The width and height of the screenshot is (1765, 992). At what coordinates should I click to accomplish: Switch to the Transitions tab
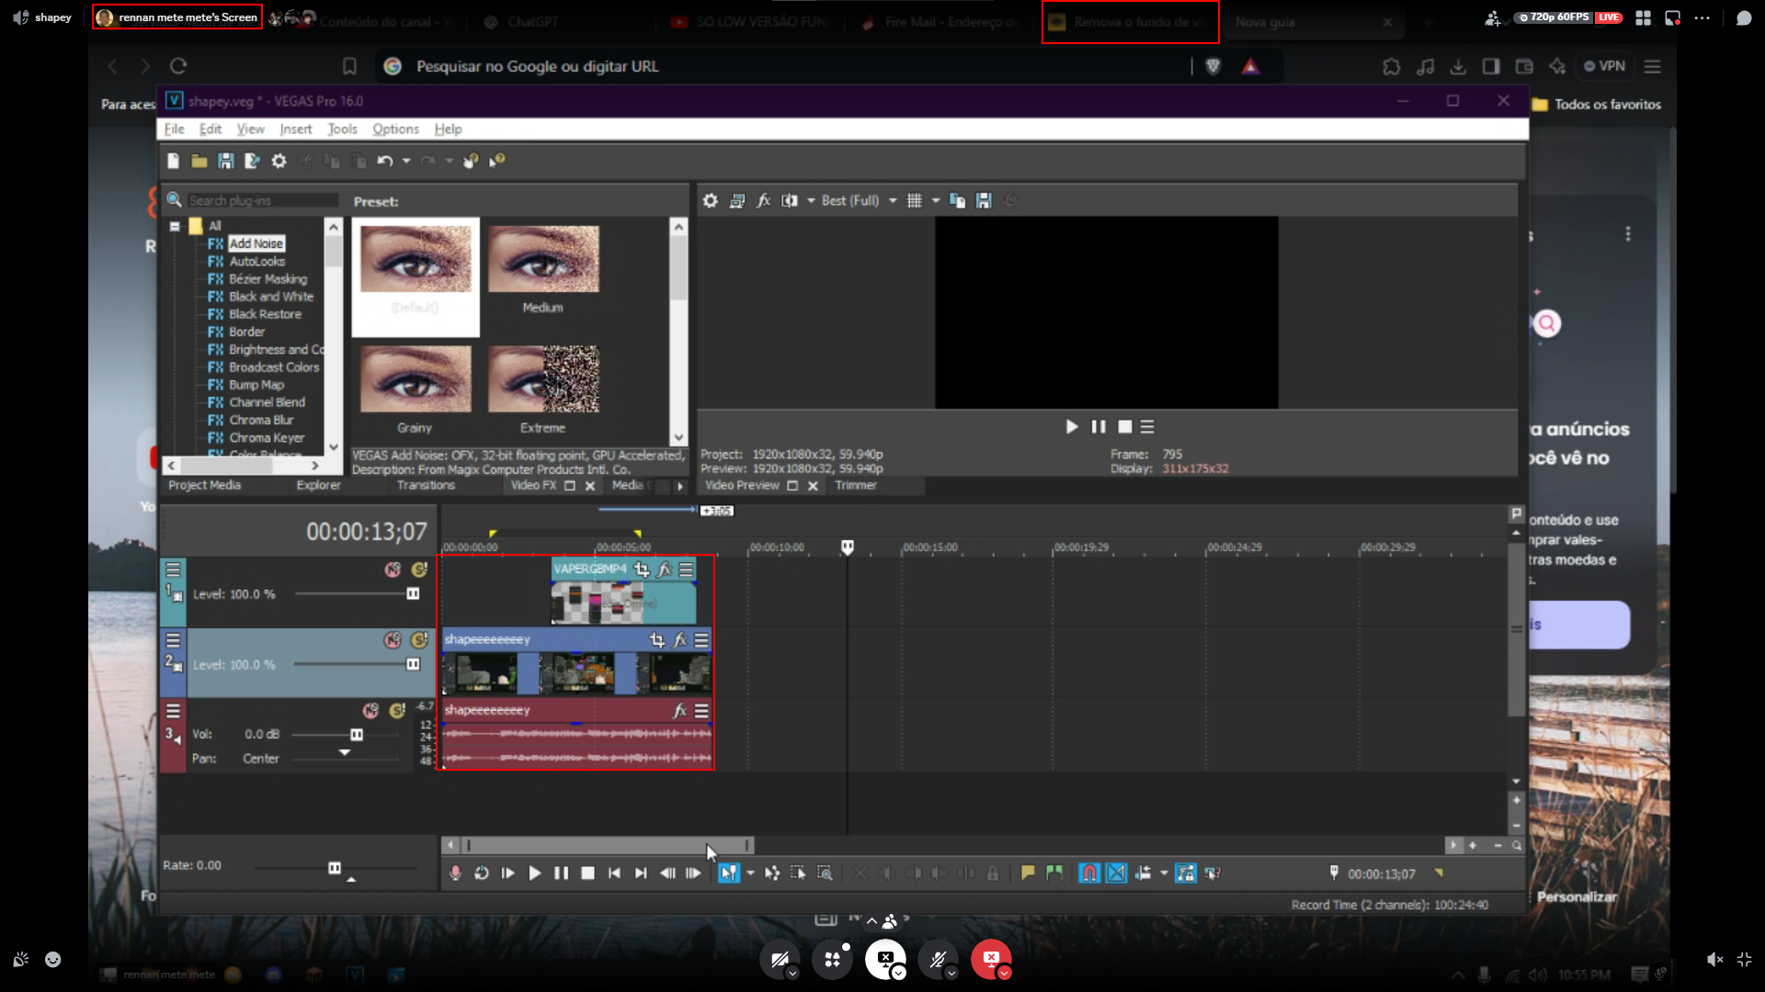pos(426,485)
